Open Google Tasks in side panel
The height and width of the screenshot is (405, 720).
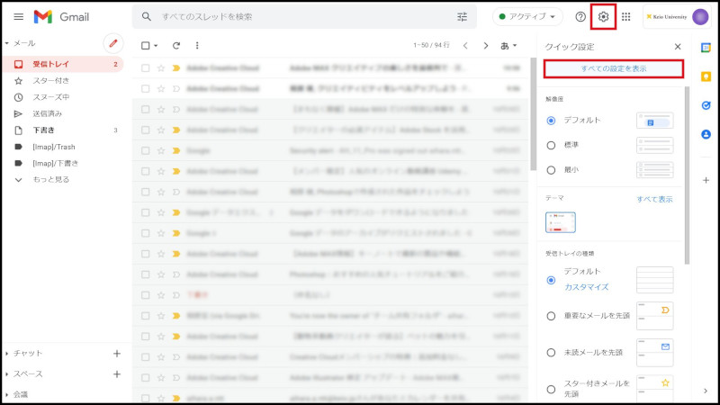click(x=706, y=104)
